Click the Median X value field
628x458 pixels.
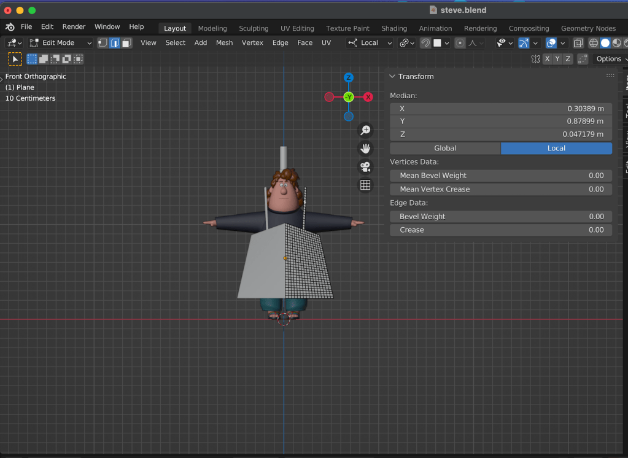[x=501, y=109]
